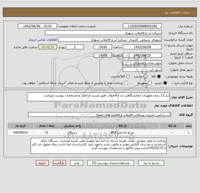Click the واحد شمارش column header
Screen dimensions: 200x193
coord(72,126)
